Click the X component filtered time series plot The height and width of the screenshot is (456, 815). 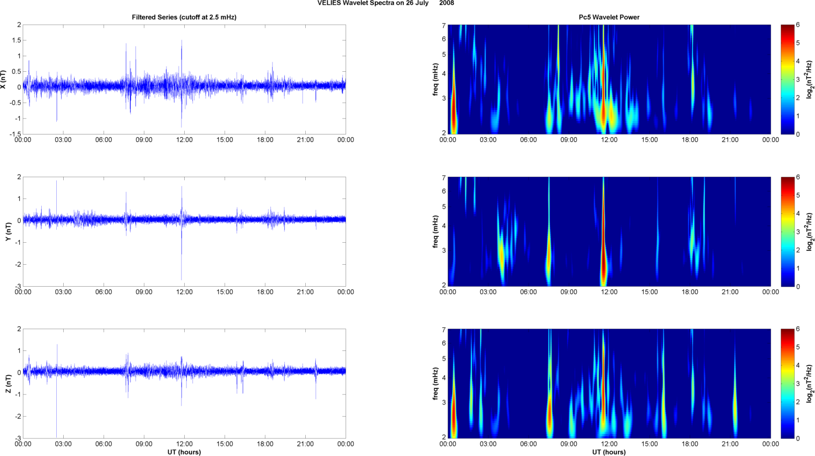pos(184,79)
